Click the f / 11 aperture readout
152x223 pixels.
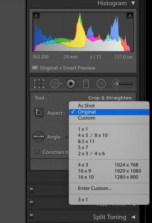click(95, 57)
